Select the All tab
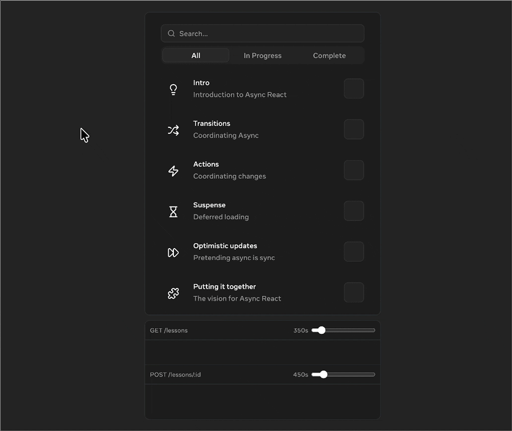The height and width of the screenshot is (431, 512). click(196, 55)
